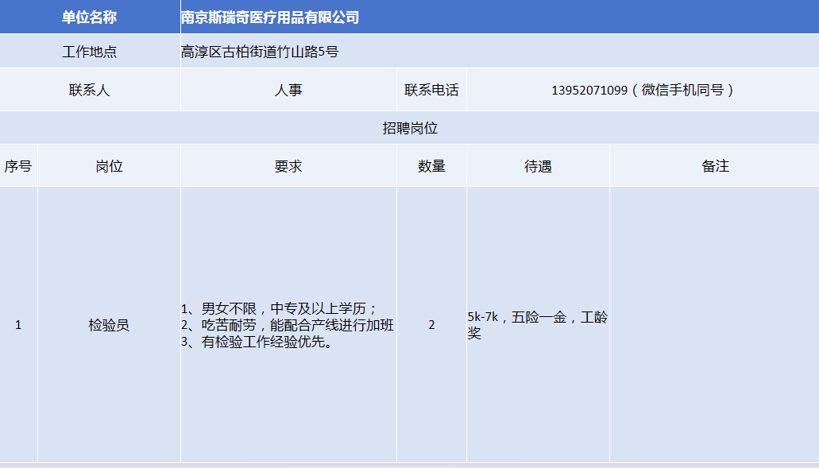Click the 联系人 label cell
The height and width of the screenshot is (468, 819).
(90, 90)
